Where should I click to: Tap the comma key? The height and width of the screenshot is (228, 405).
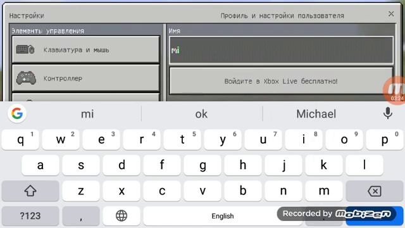tap(81, 215)
